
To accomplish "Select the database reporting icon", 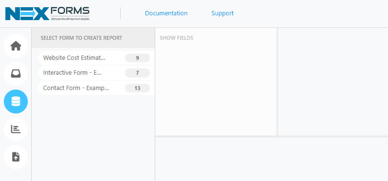I will coord(16,102).
